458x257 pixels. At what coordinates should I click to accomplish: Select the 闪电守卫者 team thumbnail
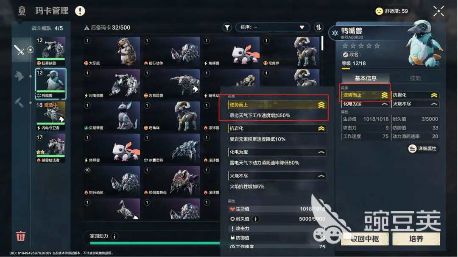click(x=50, y=116)
